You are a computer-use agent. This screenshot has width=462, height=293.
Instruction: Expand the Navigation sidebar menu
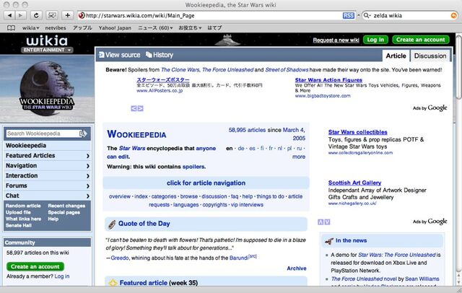coord(47,166)
